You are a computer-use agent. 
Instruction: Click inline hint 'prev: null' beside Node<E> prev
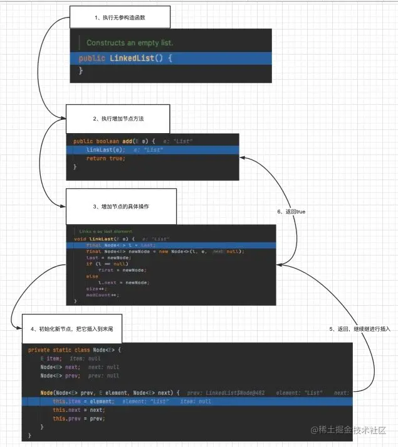click(103, 375)
